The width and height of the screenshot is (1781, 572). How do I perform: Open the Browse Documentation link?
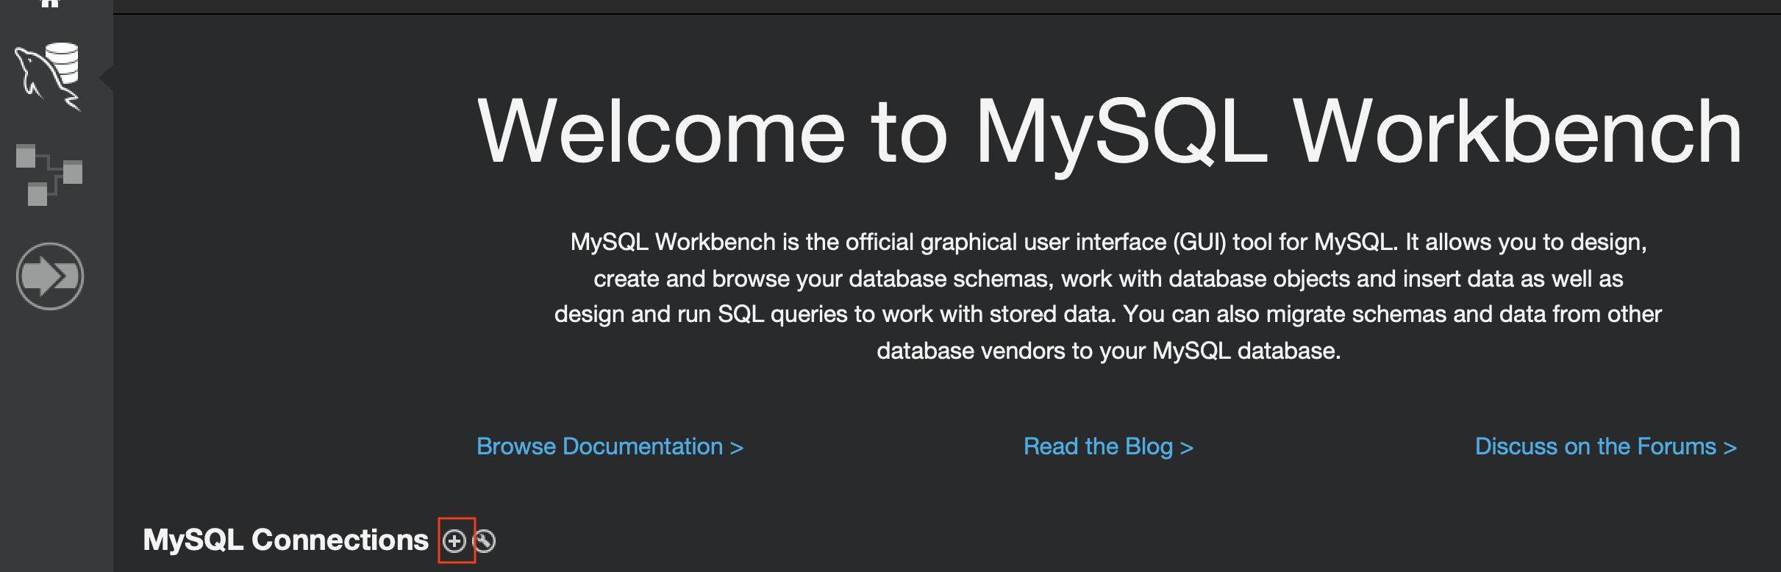pyautogui.click(x=610, y=446)
